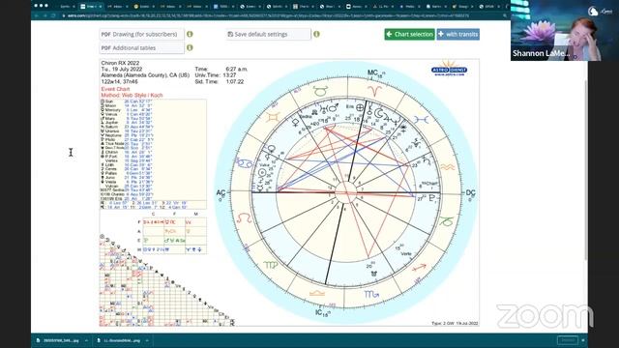Image resolution: width=619 pixels, height=348 pixels.
Task: Expand second download item's chevron menu
Action: 147,340
